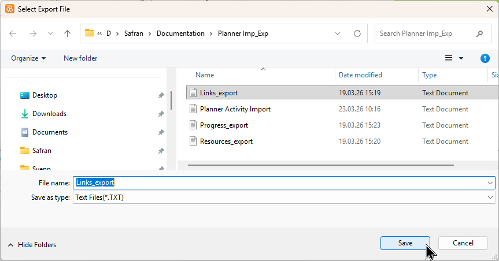Screen dimensions: 499x261
Task: Create a New folder
Action: pyautogui.click(x=80, y=58)
